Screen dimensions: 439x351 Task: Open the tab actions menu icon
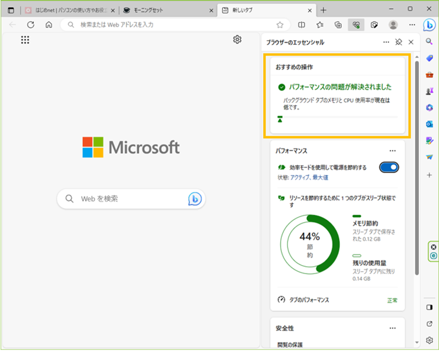[x=11, y=10]
